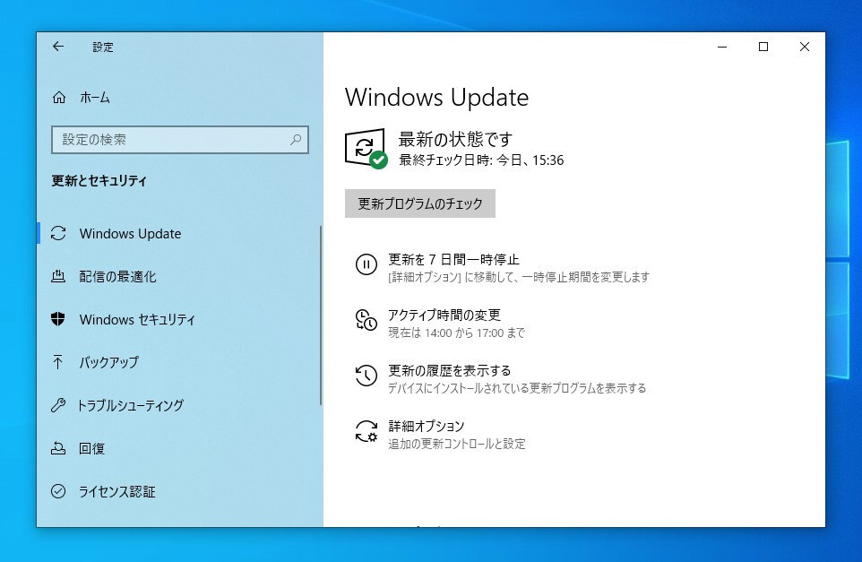Image resolution: width=862 pixels, height=562 pixels.
Task: Click 追加の更新コントロールと設定 description
Action: (456, 444)
